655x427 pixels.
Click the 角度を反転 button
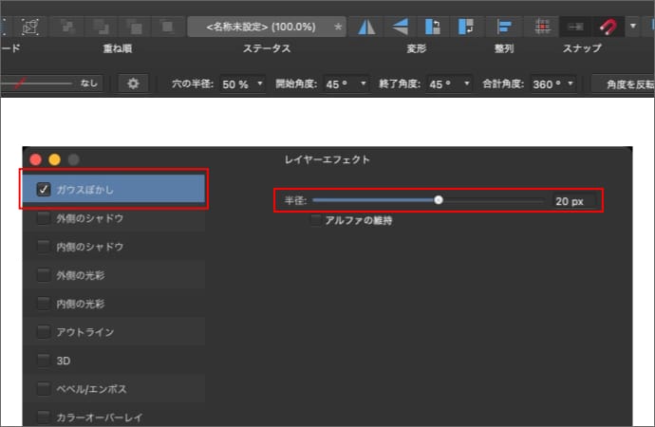tap(622, 84)
